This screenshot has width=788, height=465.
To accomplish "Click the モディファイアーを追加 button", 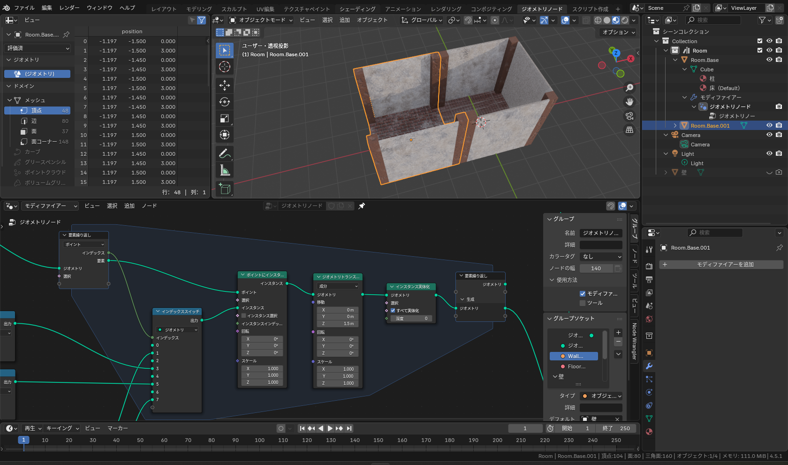I will pyautogui.click(x=720, y=265).
